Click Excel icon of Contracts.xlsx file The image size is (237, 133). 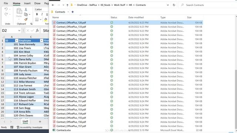pos(54,130)
